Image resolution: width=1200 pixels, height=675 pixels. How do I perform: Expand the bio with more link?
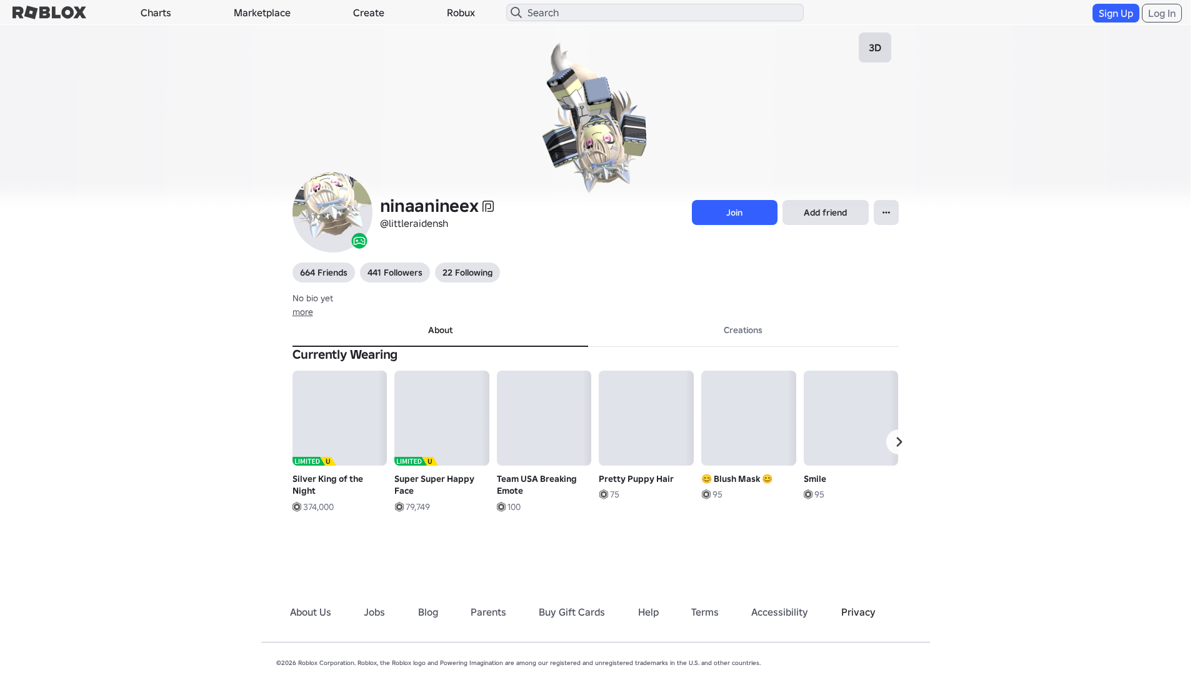pos(302,312)
